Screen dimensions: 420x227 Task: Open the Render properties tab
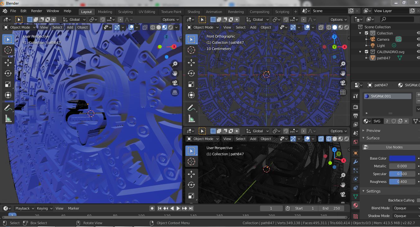tap(356, 107)
